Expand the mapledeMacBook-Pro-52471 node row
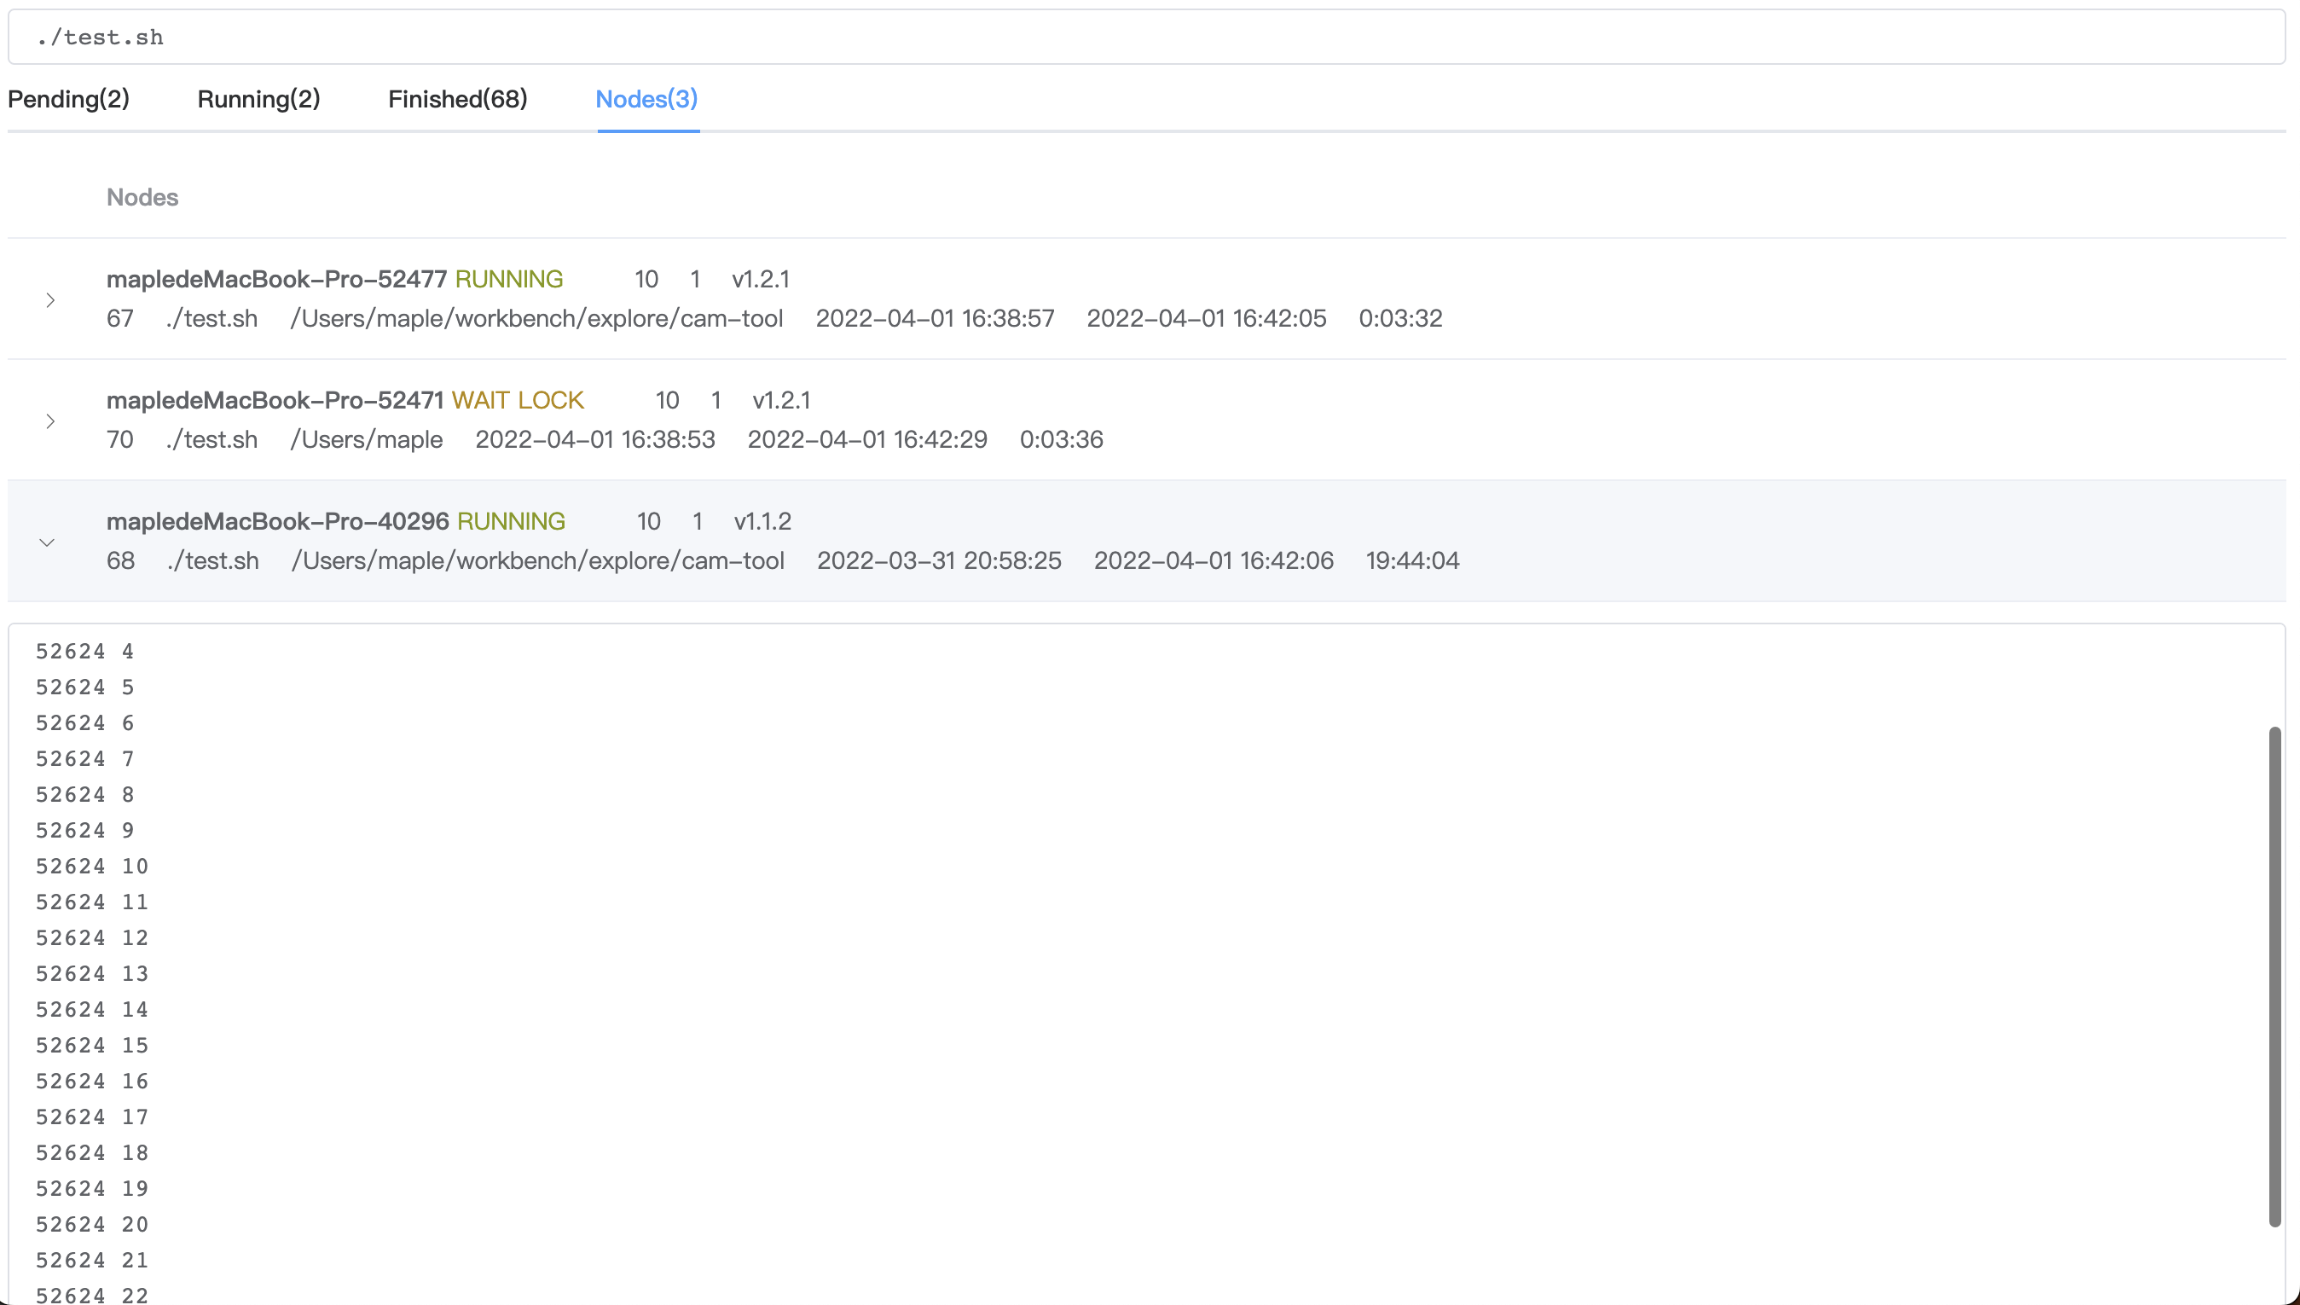The height and width of the screenshot is (1305, 2300). coord(50,421)
